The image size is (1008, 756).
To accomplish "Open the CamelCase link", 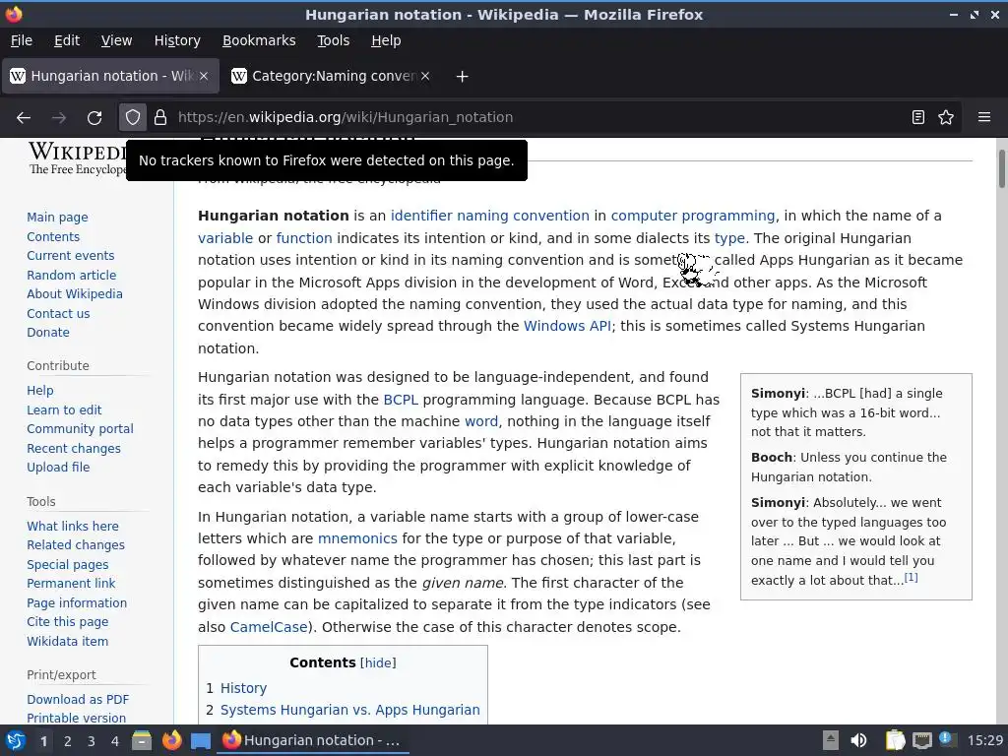I will coord(269,627).
